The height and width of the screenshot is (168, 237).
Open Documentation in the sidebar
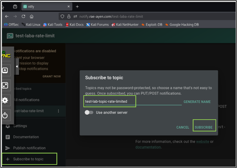tap(26, 137)
